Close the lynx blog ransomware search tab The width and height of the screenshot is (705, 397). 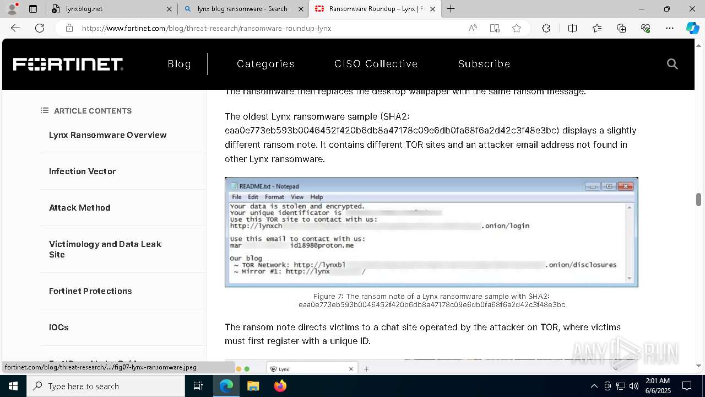point(300,9)
